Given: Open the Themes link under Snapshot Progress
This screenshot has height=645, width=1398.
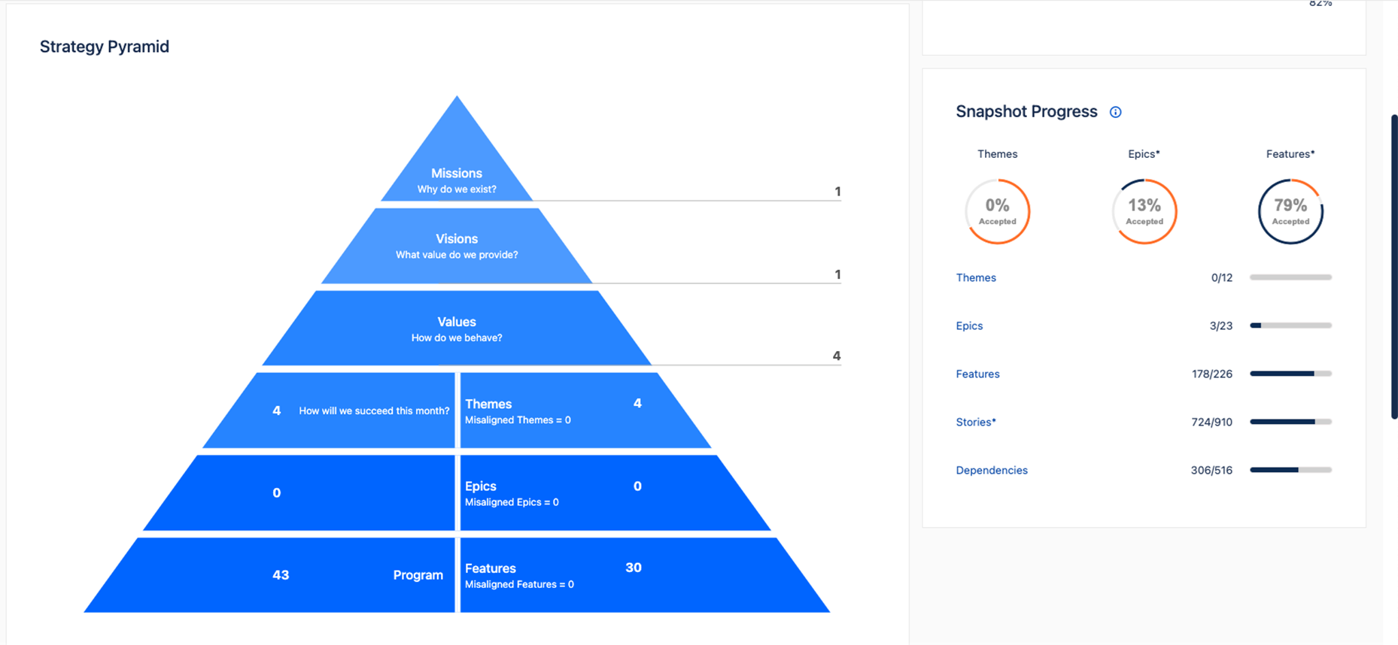Looking at the screenshot, I should click(x=976, y=277).
